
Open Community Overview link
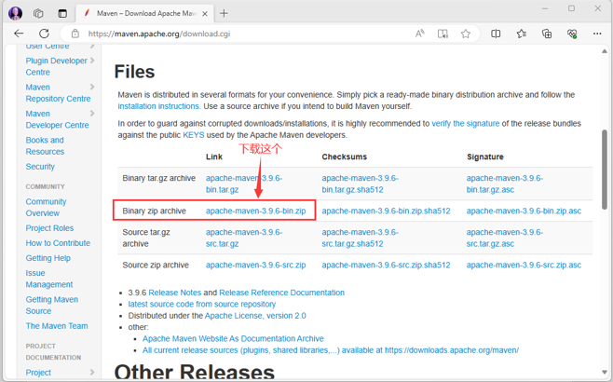click(47, 208)
